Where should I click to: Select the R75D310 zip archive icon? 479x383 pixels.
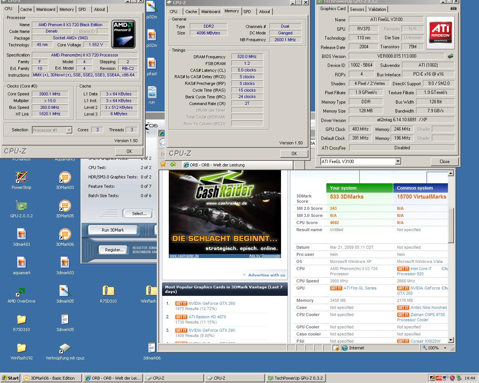108,291
